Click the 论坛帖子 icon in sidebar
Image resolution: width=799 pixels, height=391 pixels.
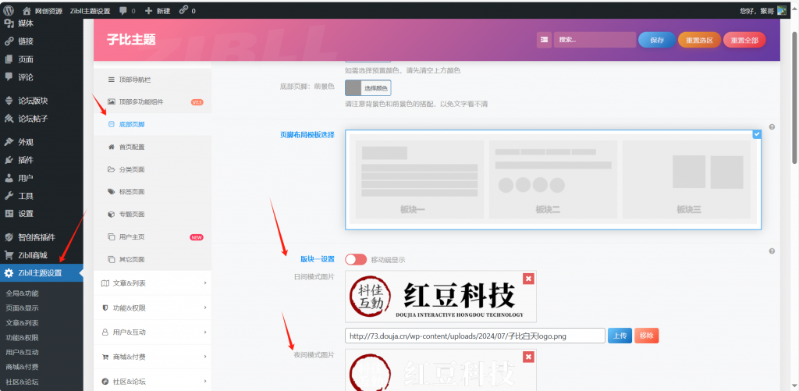[x=9, y=119]
